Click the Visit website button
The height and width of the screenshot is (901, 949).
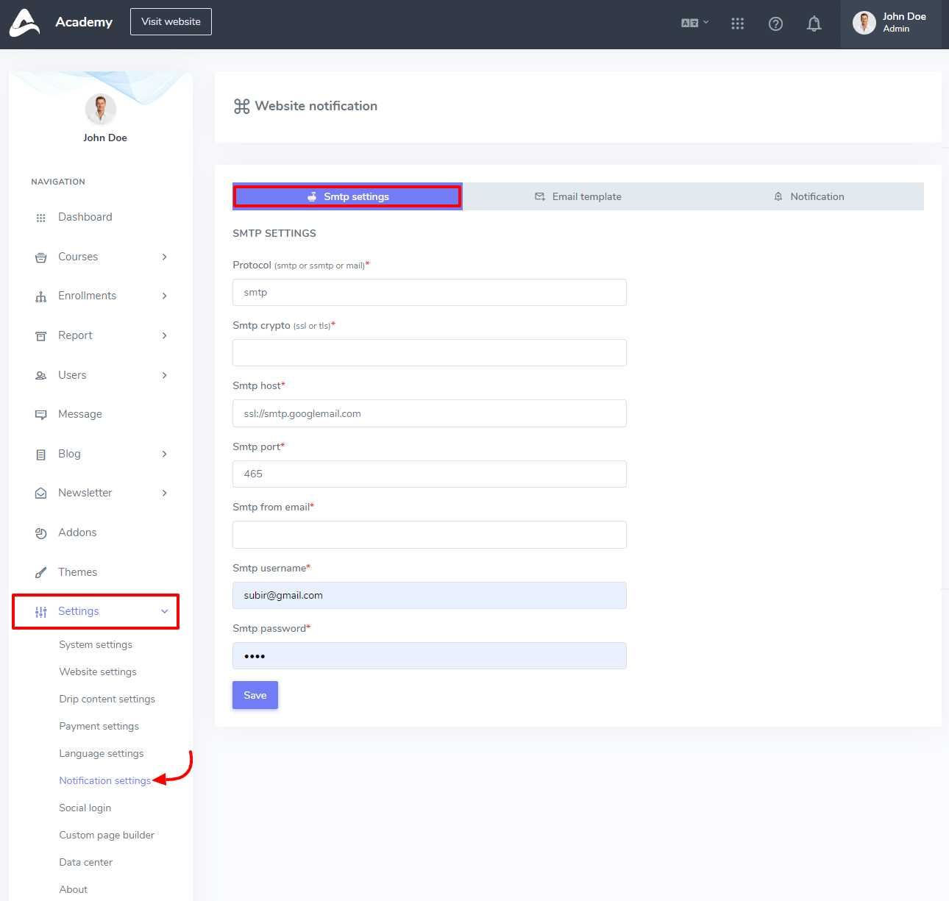pyautogui.click(x=171, y=22)
